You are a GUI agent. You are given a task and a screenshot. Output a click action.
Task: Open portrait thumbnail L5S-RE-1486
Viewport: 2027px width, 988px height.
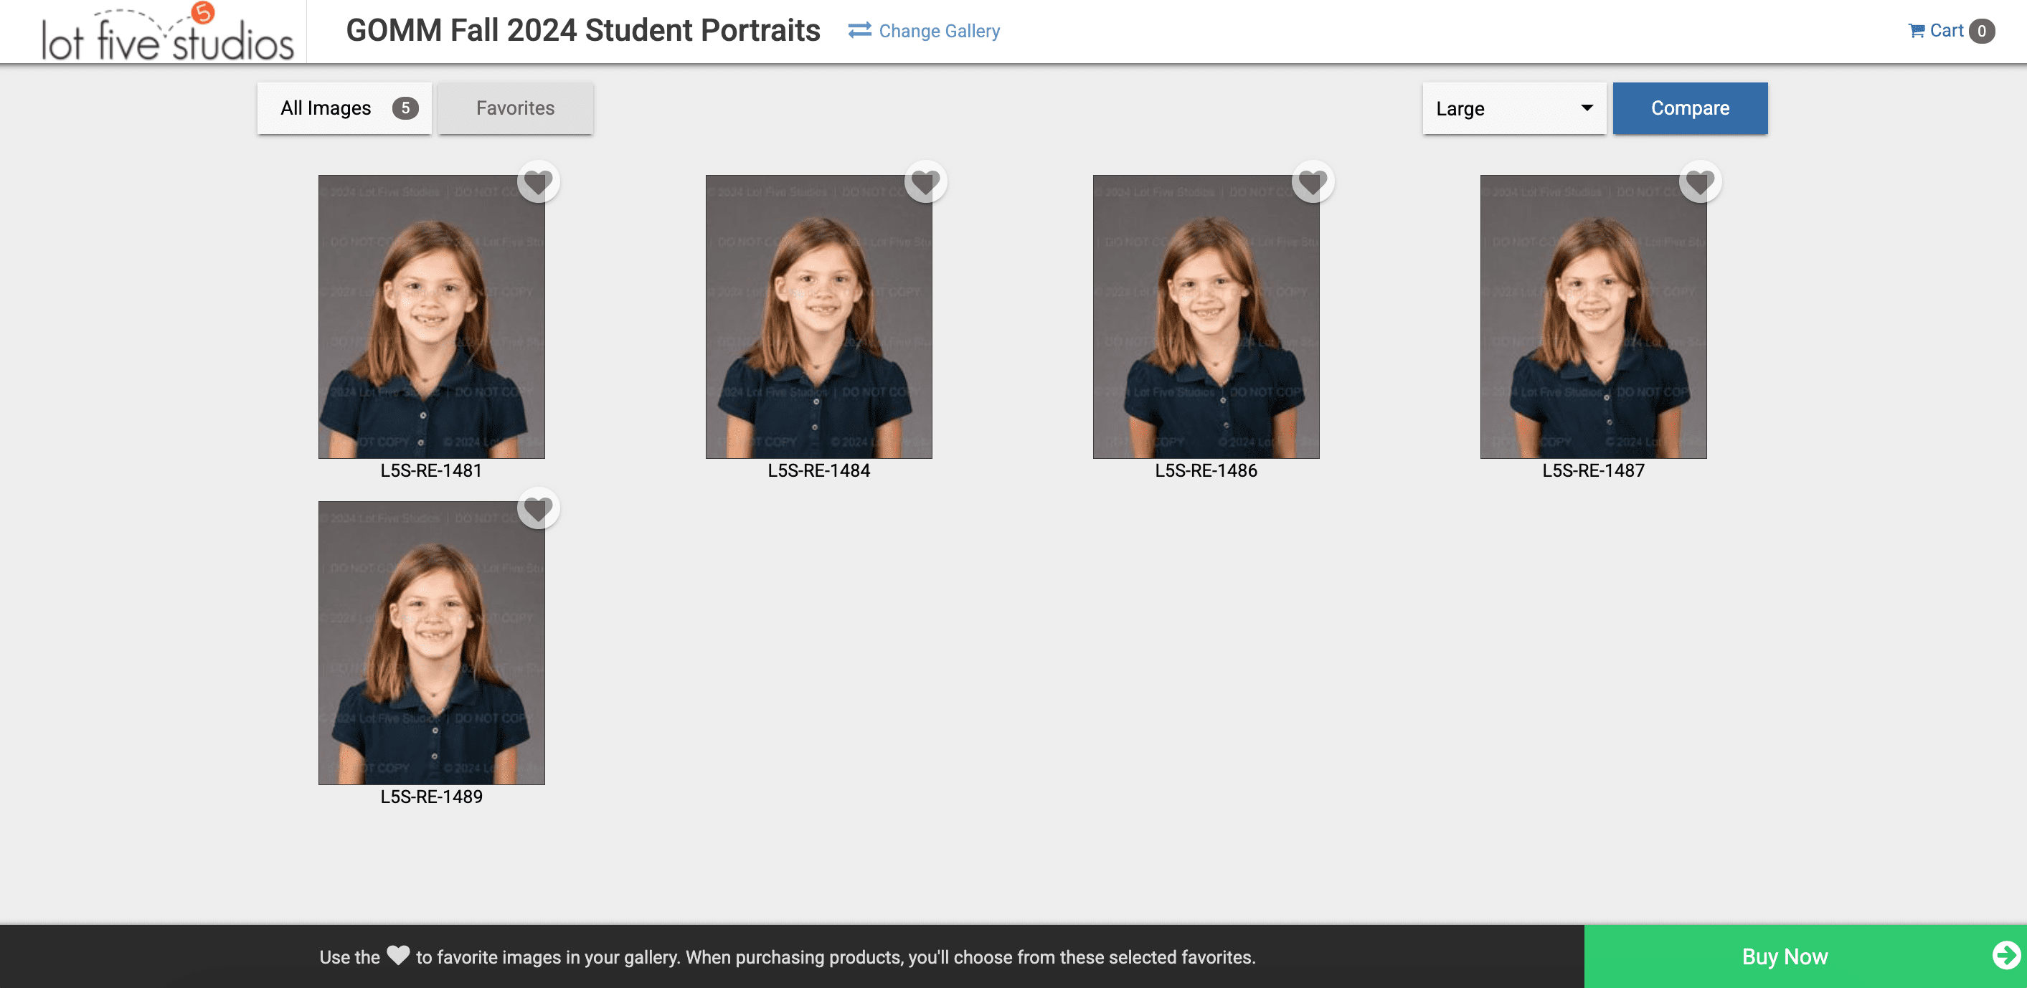(x=1206, y=316)
